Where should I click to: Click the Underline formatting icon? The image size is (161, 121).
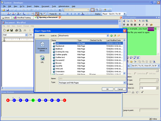[x=147, y=25]
